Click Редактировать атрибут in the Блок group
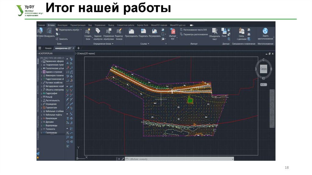Screen dimensions: 312x175 click(x=68, y=30)
